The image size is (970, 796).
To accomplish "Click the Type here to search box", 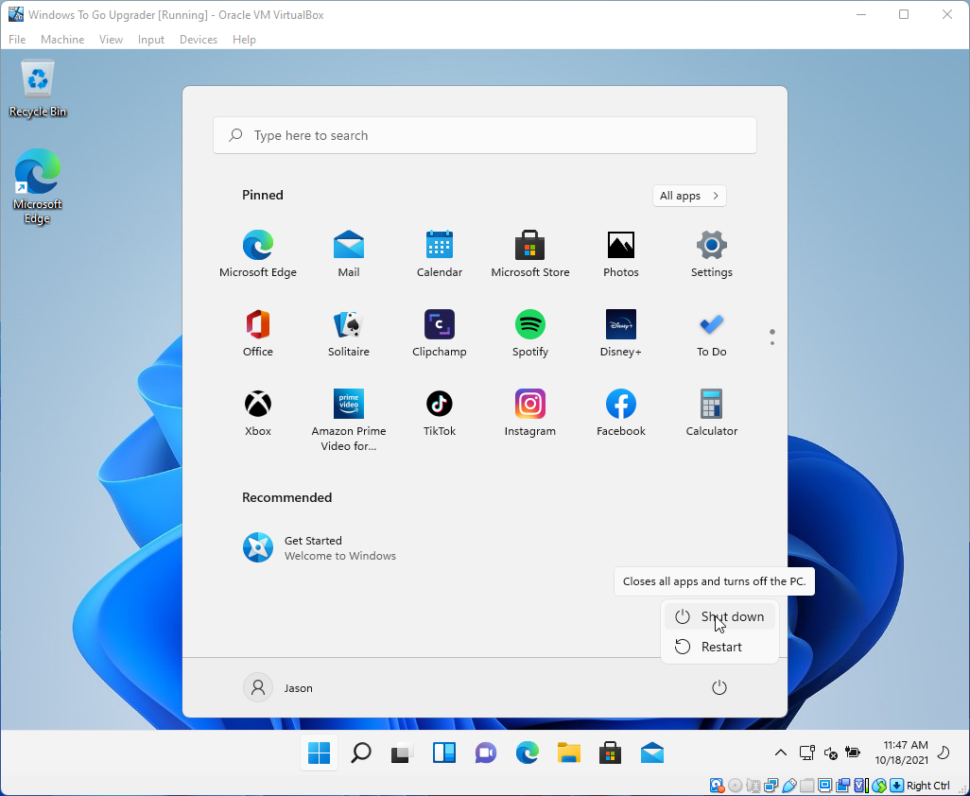I will [484, 135].
